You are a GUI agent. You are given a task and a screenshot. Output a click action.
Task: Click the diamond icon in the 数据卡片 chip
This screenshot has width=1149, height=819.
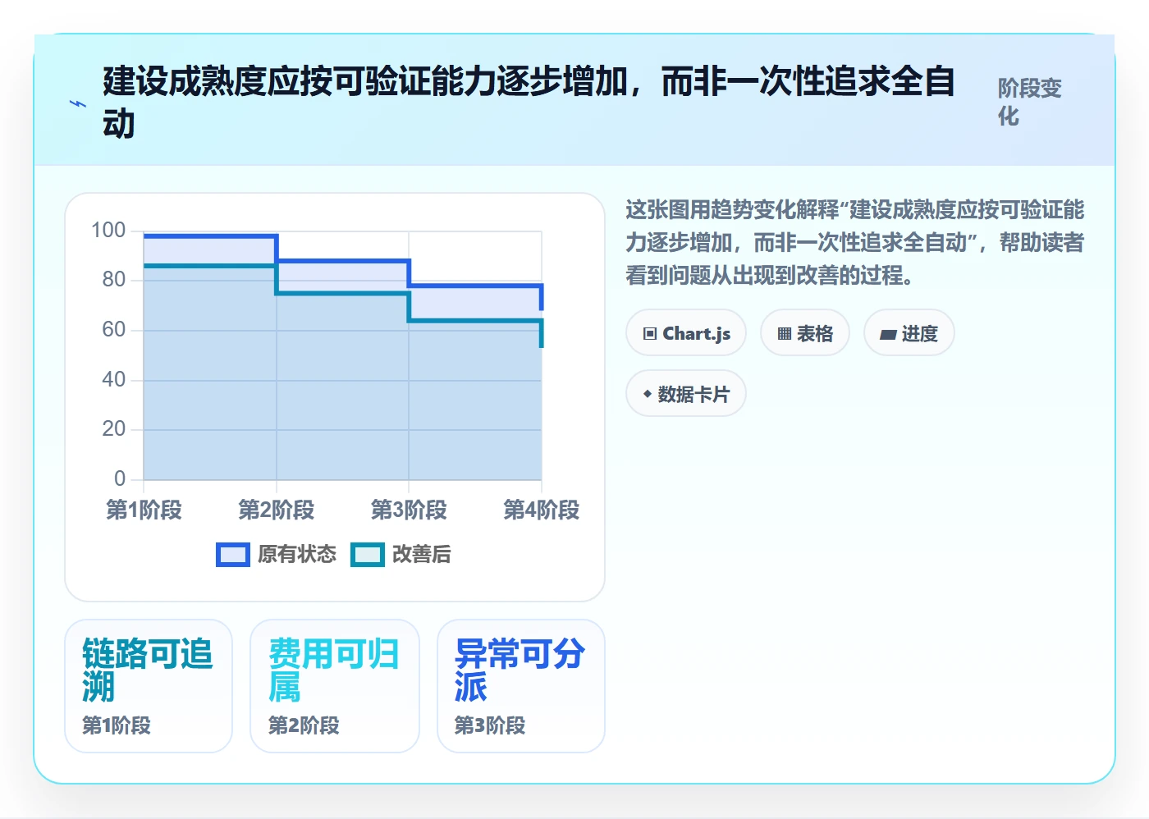point(648,394)
